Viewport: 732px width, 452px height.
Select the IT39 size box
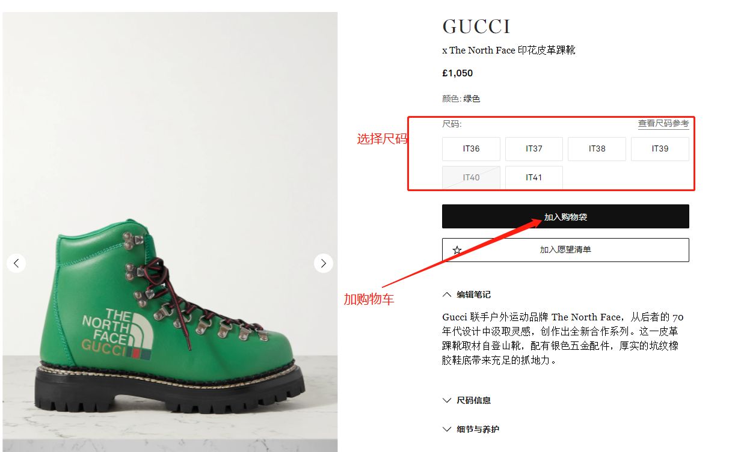(x=660, y=149)
